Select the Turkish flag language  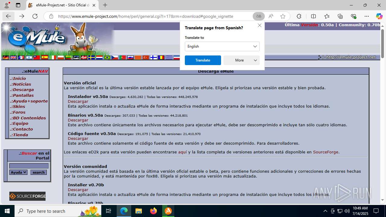coord(146,57)
